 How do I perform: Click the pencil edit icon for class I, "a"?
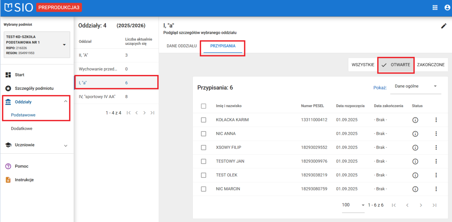pos(444,26)
